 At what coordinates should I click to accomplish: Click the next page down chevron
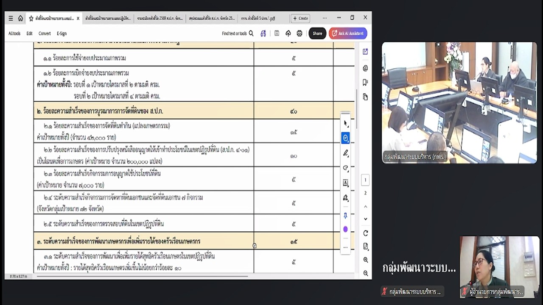pos(365,219)
